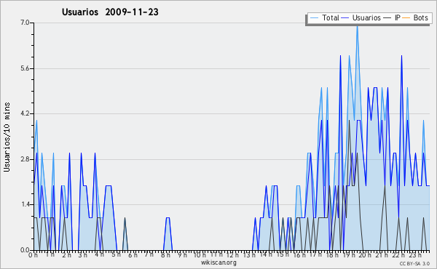Click the 'CC BY-SA 3.0' license text
This screenshot has height=269, width=437.
click(x=414, y=264)
